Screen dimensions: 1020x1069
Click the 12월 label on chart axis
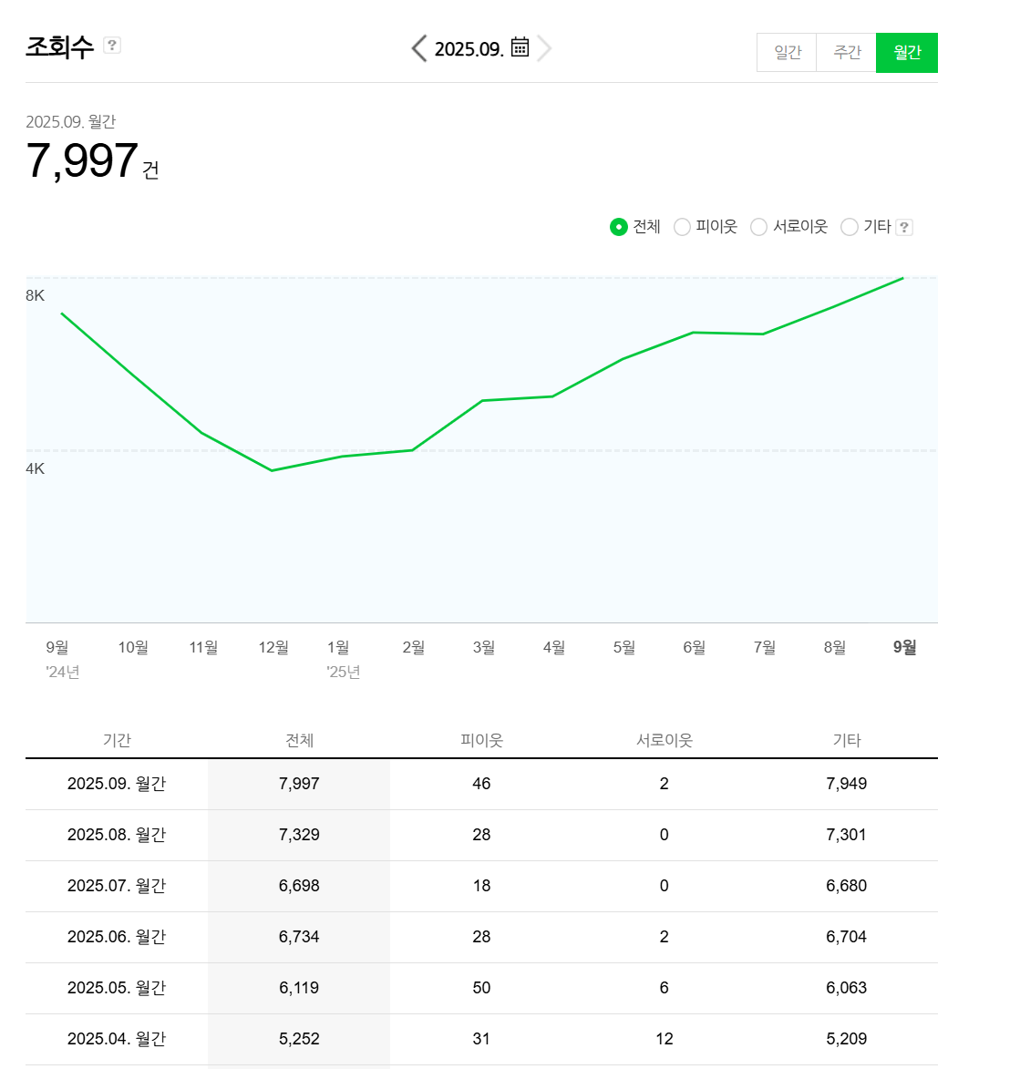[x=273, y=647]
